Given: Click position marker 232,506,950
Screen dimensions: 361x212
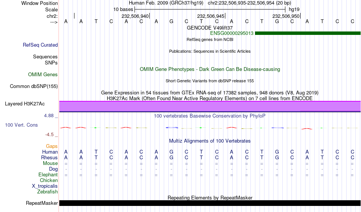Looking at the screenshot, I should tap(286, 16).
